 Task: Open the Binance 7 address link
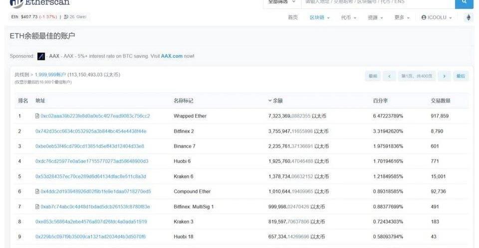pyautogui.click(x=90, y=146)
